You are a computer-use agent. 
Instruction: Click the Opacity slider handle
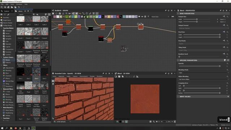tap(220, 66)
